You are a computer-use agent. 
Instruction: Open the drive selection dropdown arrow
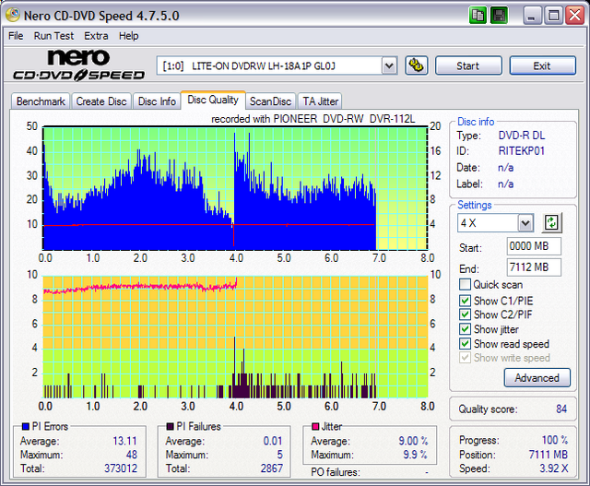point(389,66)
